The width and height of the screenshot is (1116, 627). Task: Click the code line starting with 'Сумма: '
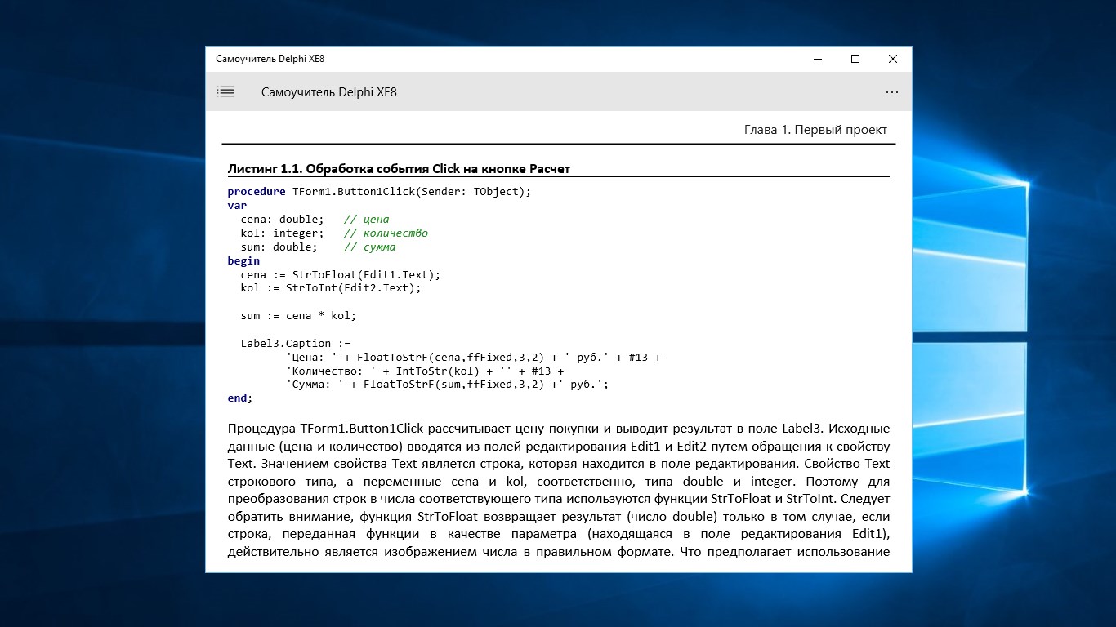[x=448, y=385]
